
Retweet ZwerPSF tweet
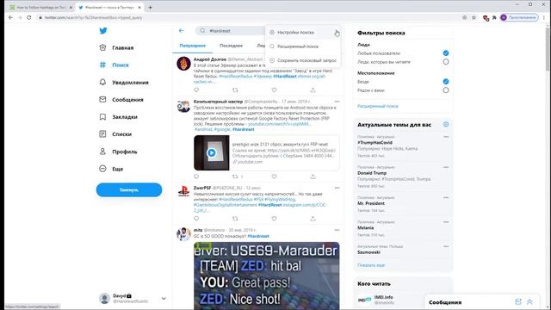tap(235, 219)
